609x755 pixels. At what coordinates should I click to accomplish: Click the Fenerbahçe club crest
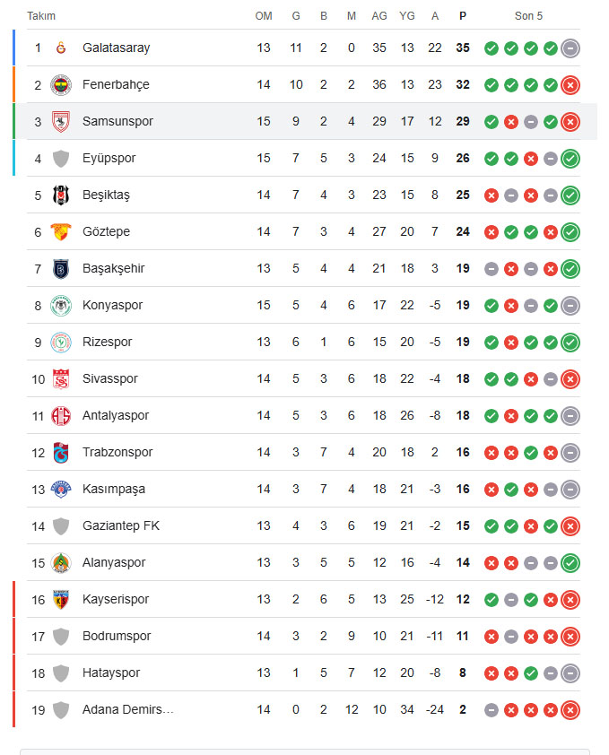click(x=61, y=85)
